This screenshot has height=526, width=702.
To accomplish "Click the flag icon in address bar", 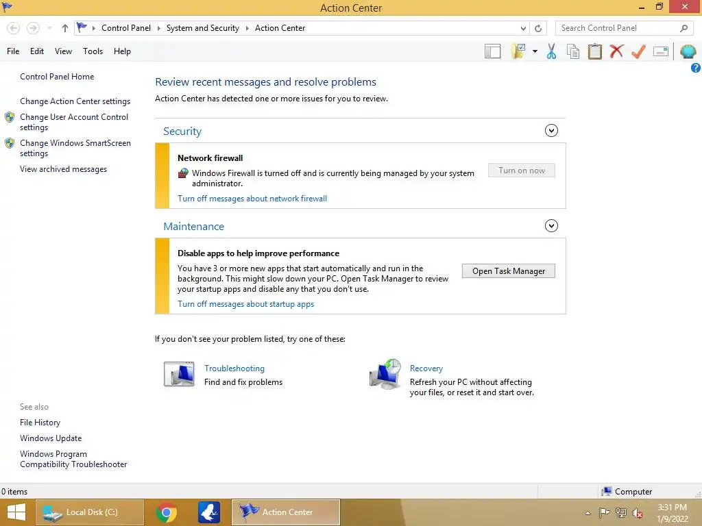I will [82, 27].
